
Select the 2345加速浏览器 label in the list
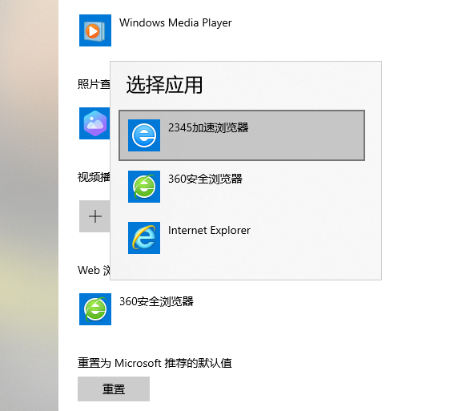[208, 127]
